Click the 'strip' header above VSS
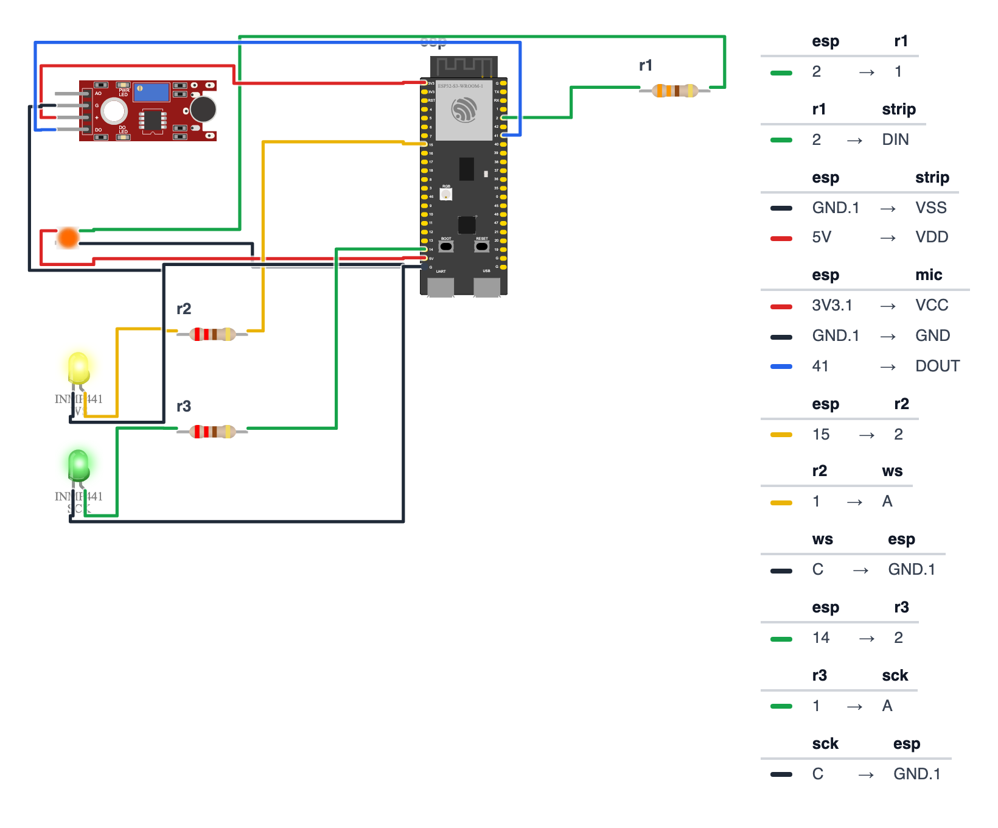This screenshot has width=998, height=828. pyautogui.click(x=932, y=177)
